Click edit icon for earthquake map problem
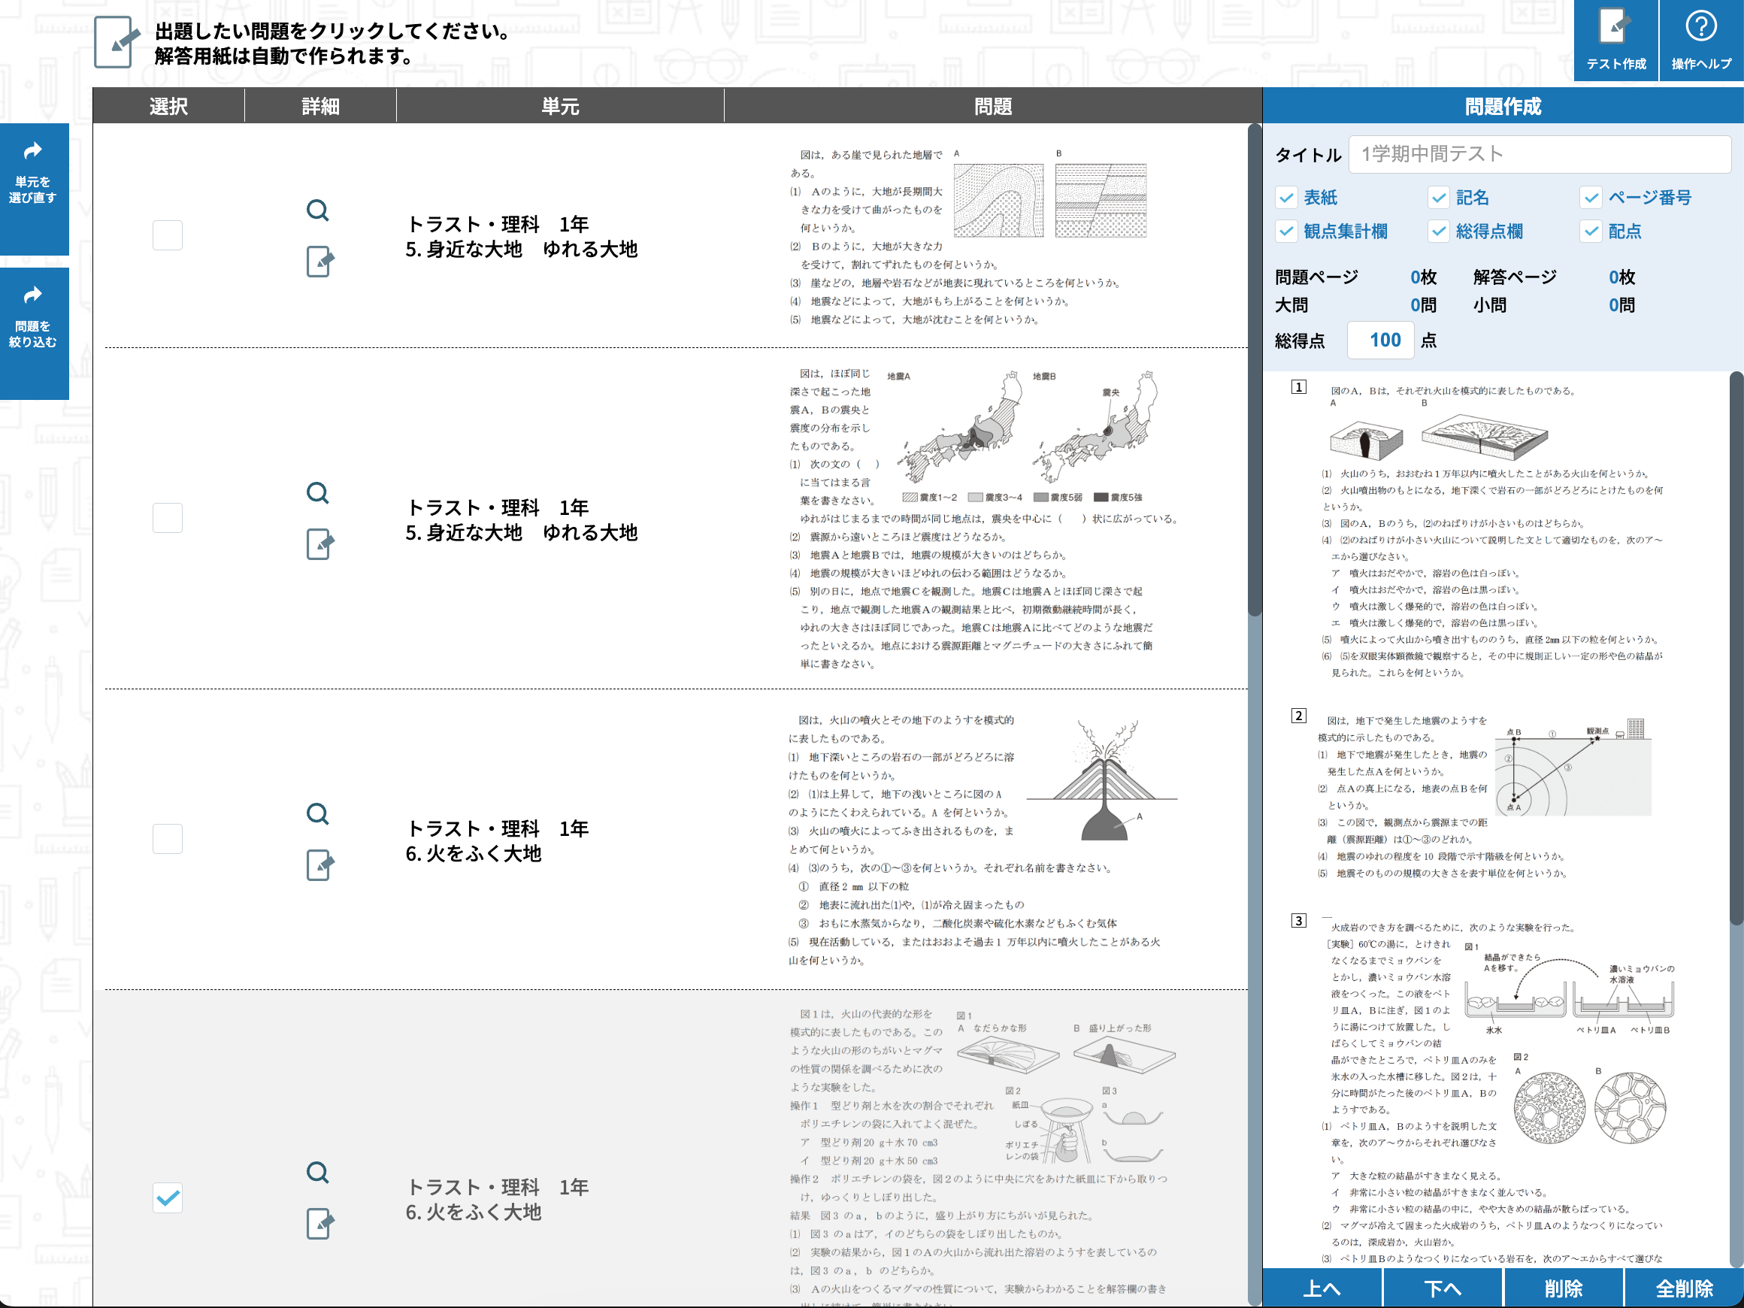 [x=319, y=543]
